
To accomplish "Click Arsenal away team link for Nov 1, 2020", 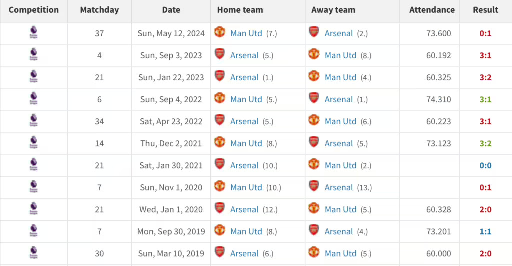I will click(339, 188).
